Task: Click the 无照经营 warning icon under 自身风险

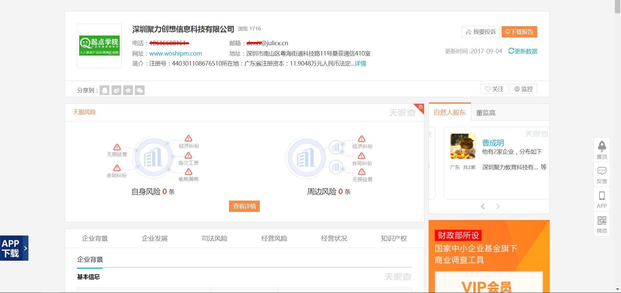Action: pyautogui.click(x=117, y=147)
